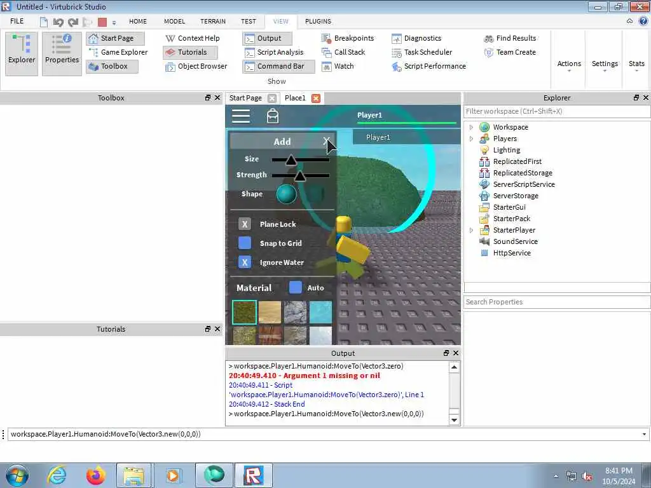
Task: Open the Object Browser
Action: [x=196, y=66]
